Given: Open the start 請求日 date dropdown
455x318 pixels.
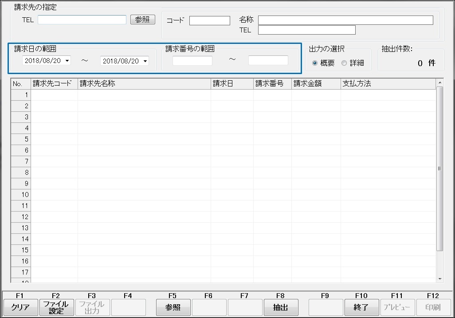Looking at the screenshot, I should click(67, 61).
